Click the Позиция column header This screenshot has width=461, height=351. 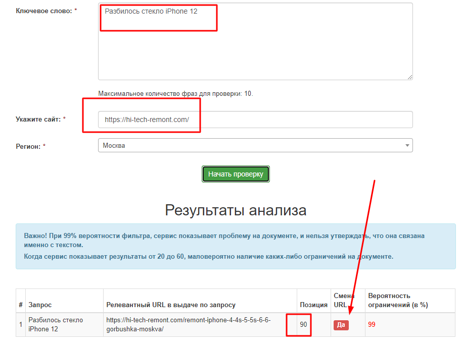[x=313, y=305]
